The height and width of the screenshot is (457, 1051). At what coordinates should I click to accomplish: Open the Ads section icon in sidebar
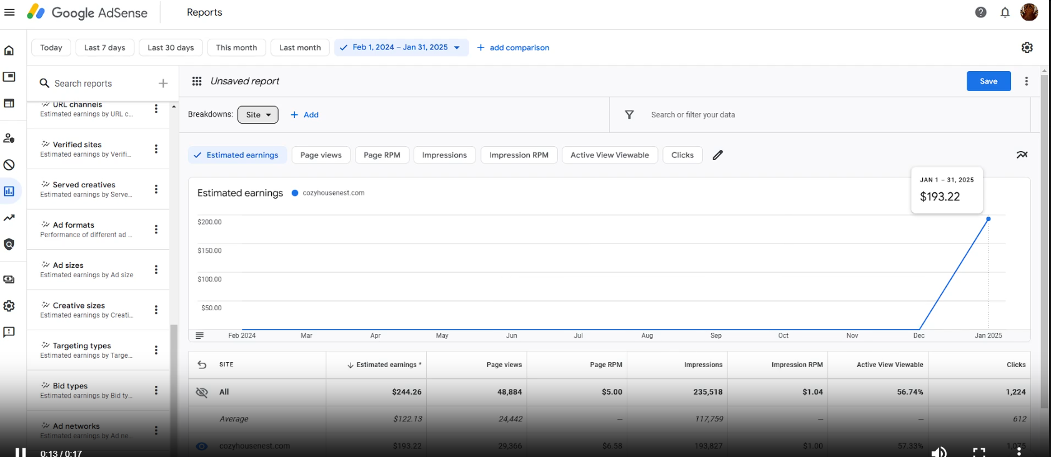[x=9, y=77]
